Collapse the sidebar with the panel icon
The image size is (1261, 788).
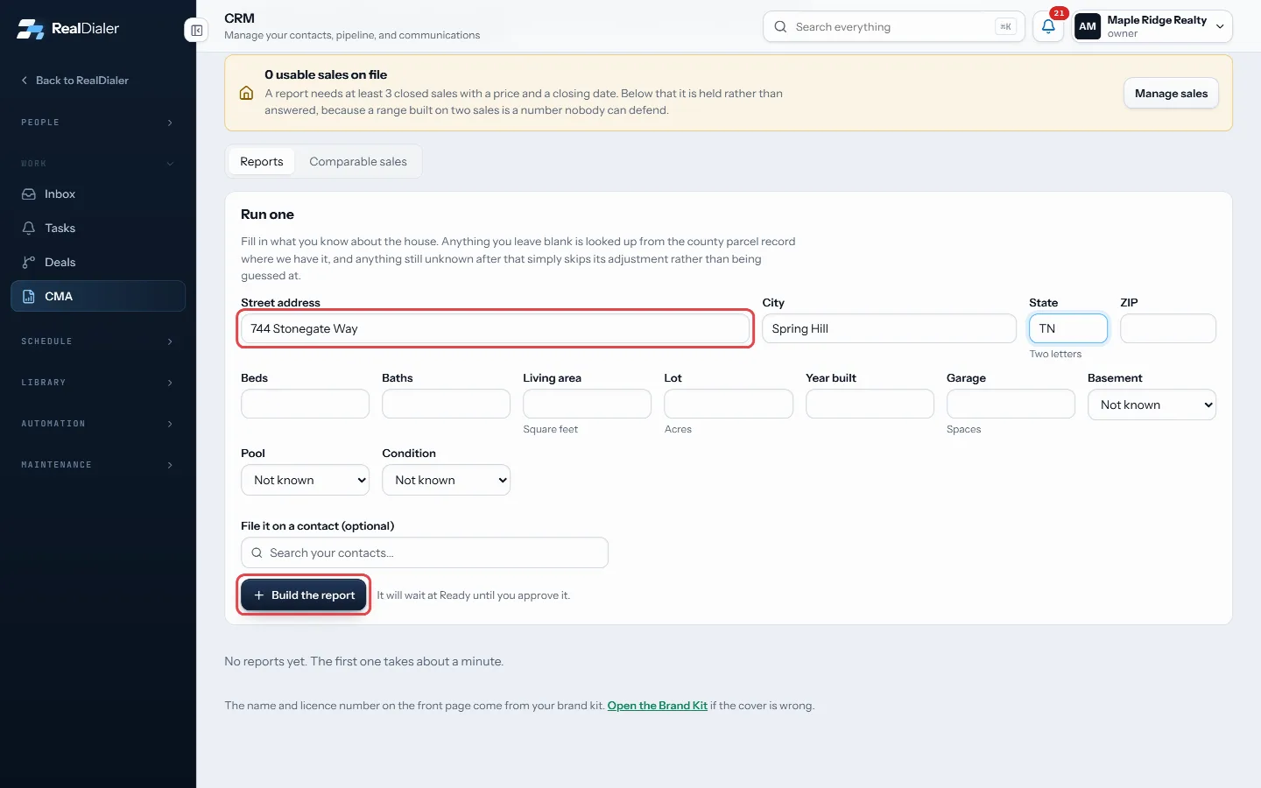197,31
